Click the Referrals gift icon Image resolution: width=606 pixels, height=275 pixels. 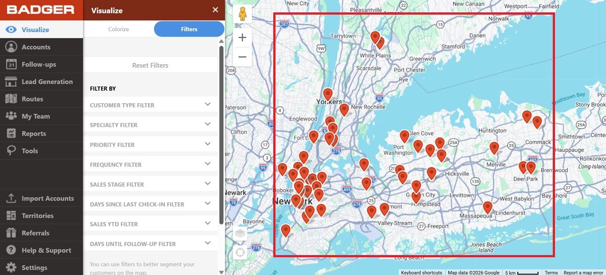click(11, 233)
